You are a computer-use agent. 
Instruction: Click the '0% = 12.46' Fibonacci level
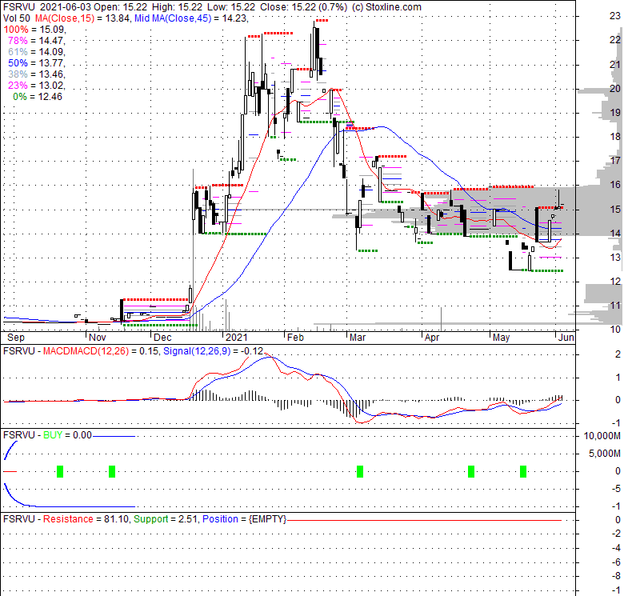pyautogui.click(x=38, y=97)
